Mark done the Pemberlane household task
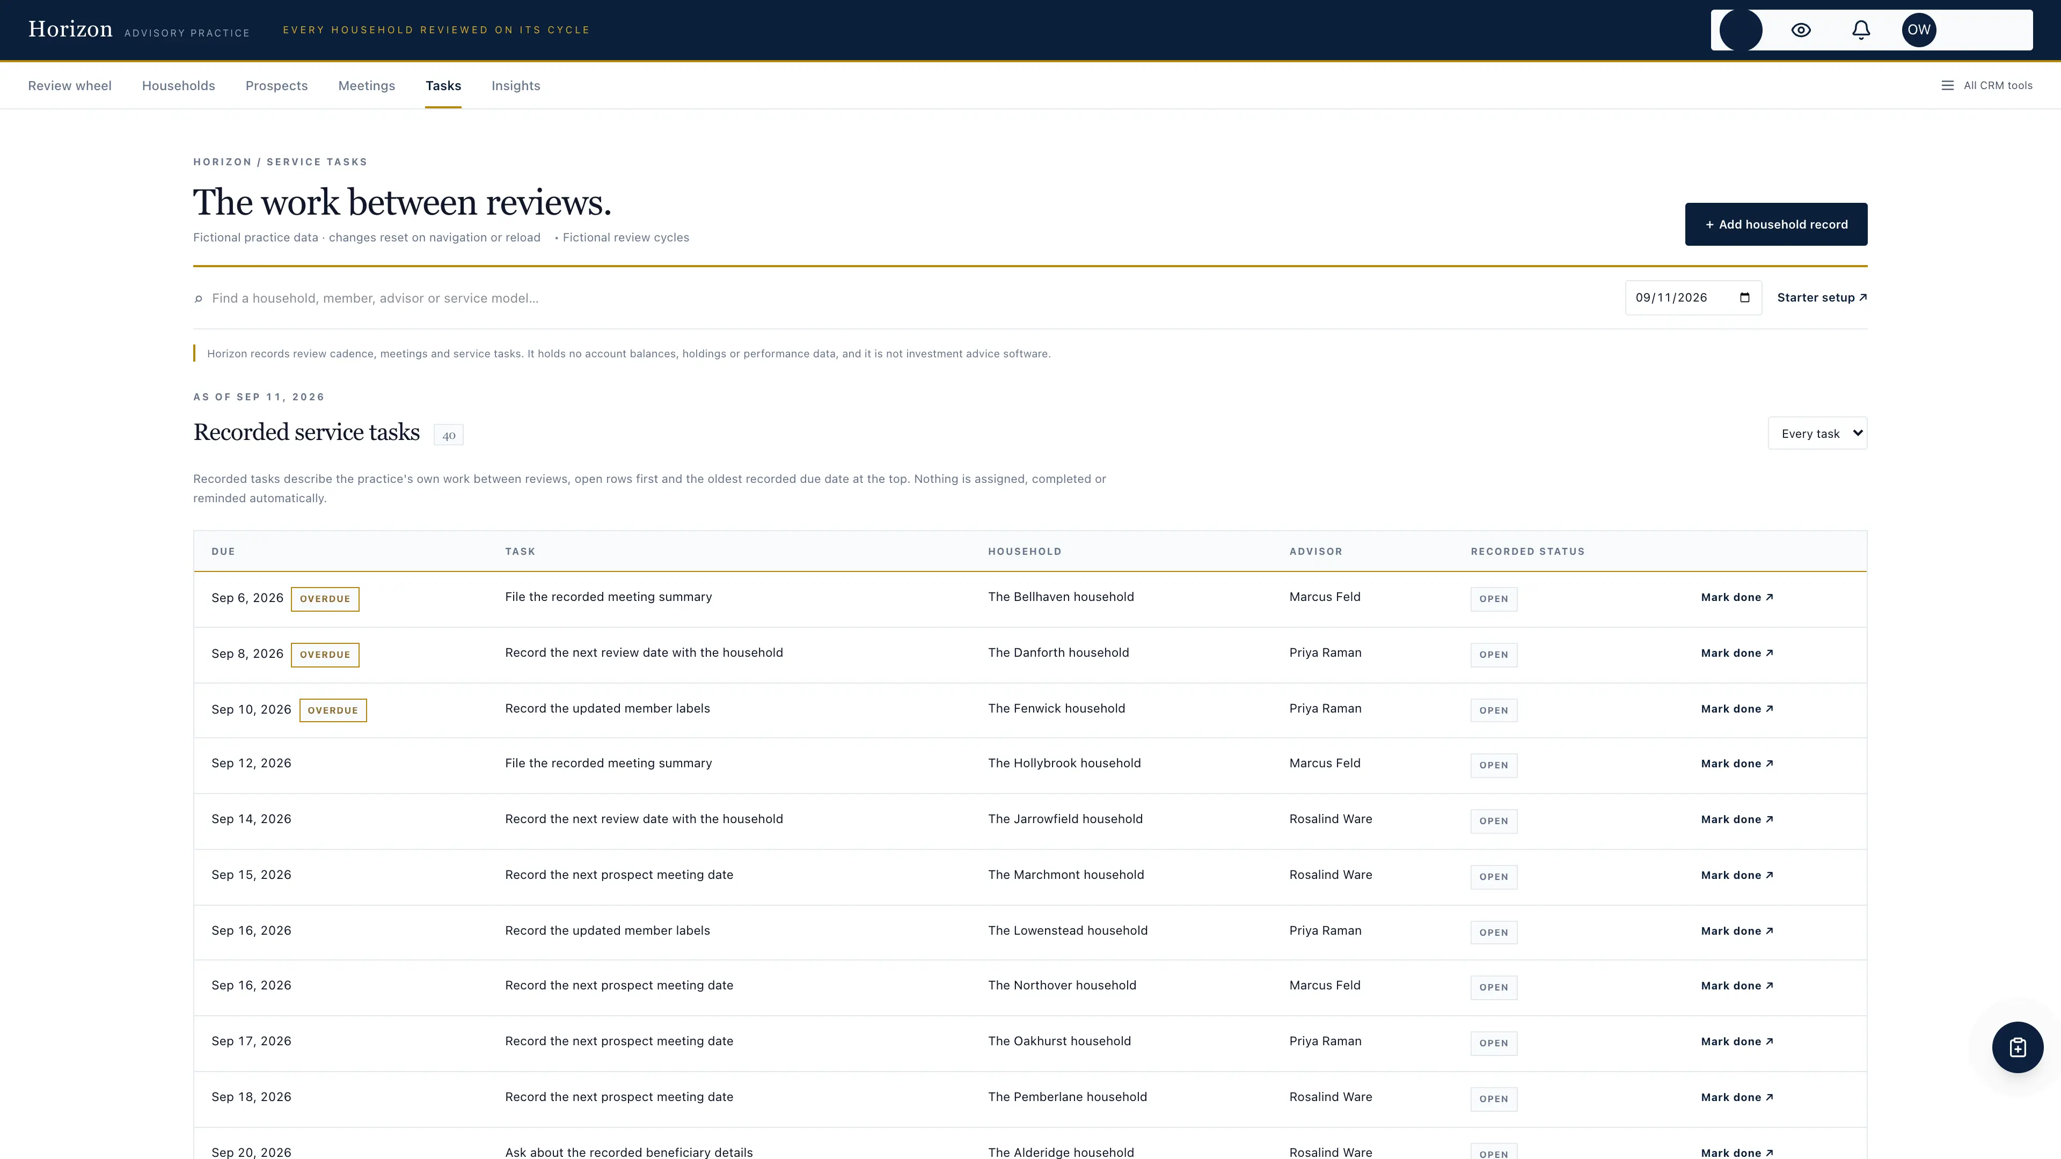The image size is (2061, 1159). click(1737, 1097)
